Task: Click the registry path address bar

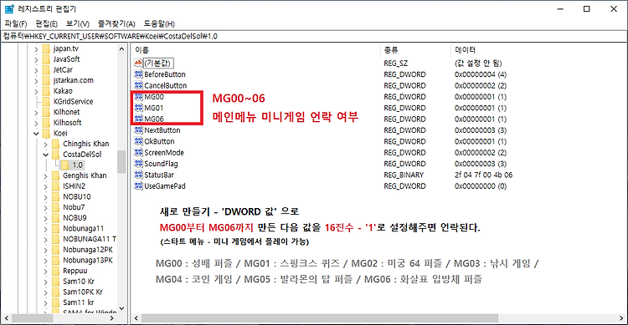Action: (314, 37)
